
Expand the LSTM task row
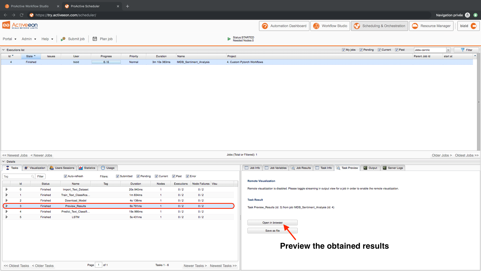pyautogui.click(x=7, y=217)
